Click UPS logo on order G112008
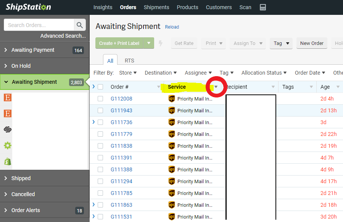 (172, 99)
